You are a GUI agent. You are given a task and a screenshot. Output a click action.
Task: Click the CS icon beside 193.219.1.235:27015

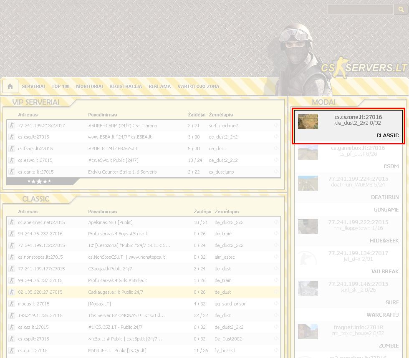click(x=12, y=315)
